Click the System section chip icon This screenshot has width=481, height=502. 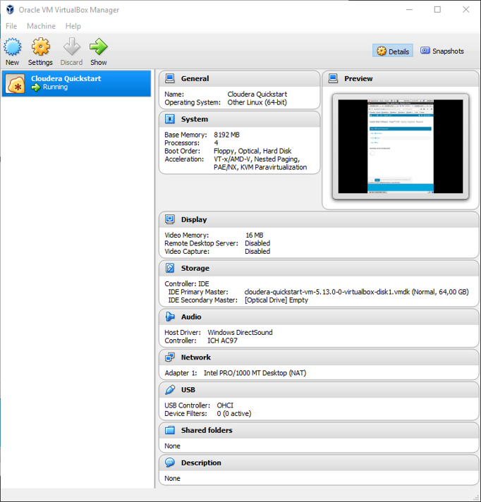pos(170,119)
